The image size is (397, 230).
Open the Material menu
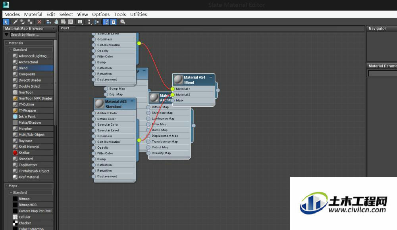[x=33, y=14]
